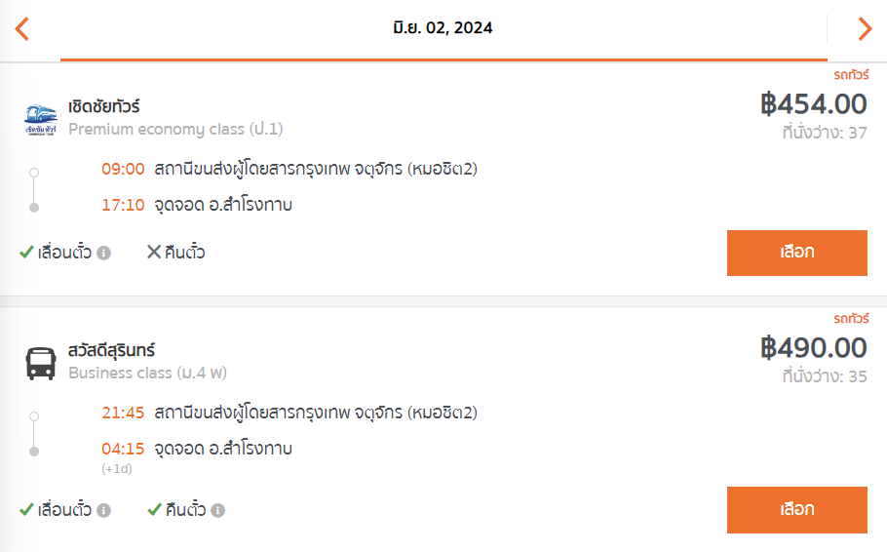
Task: Click the X mark beside คืนตั๋ว for เชิดชัยทัวร์
Action: (153, 253)
